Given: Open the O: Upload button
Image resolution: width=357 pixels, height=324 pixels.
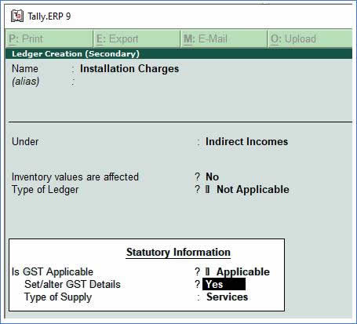Looking at the screenshot, I should [x=310, y=39].
